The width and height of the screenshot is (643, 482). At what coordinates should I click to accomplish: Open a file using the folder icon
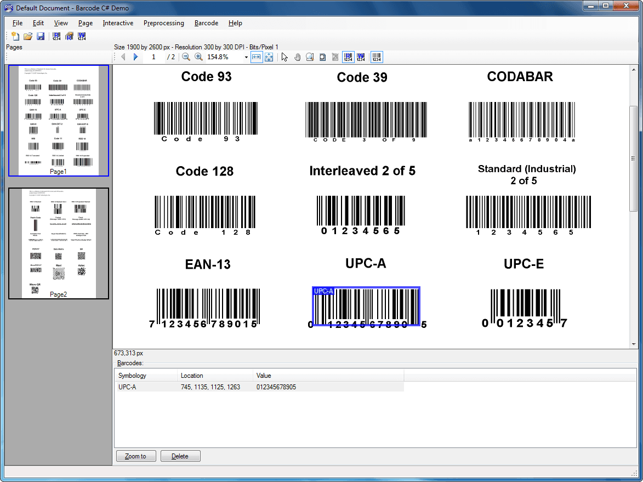pyautogui.click(x=28, y=36)
